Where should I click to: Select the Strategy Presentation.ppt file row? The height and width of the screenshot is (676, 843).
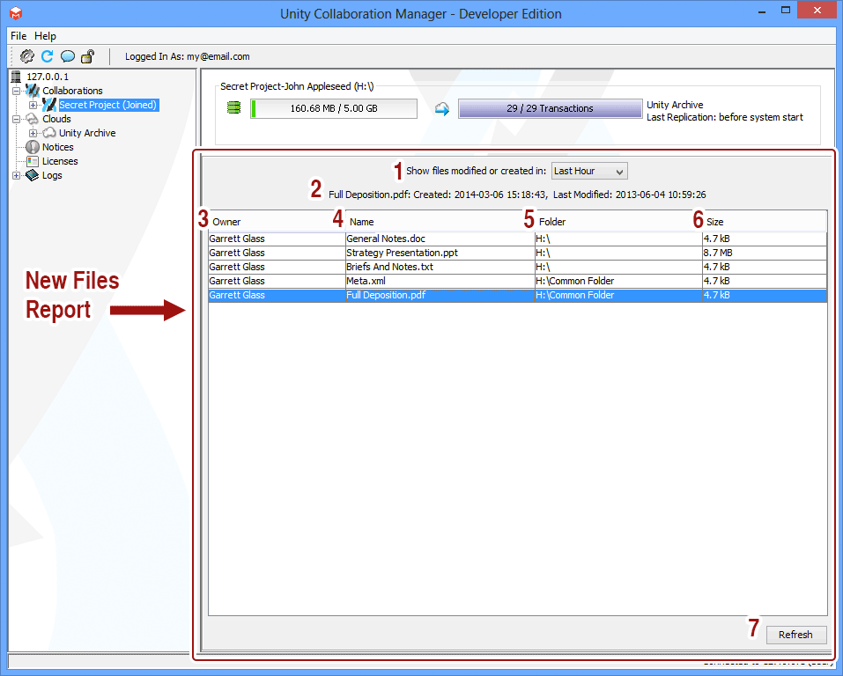(517, 253)
